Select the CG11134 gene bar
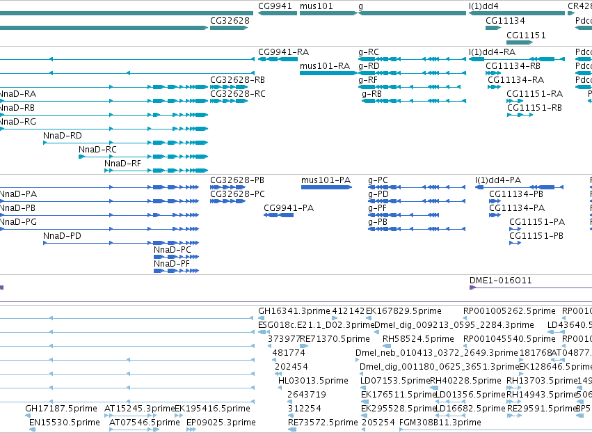The width and height of the screenshot is (592, 433). click(x=493, y=28)
